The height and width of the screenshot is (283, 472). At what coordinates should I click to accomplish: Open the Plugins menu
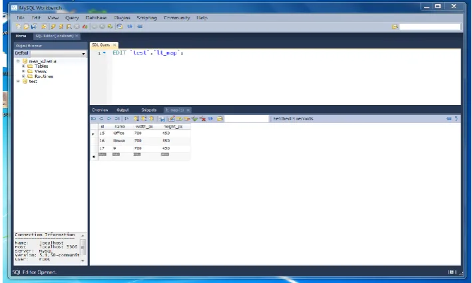point(122,18)
